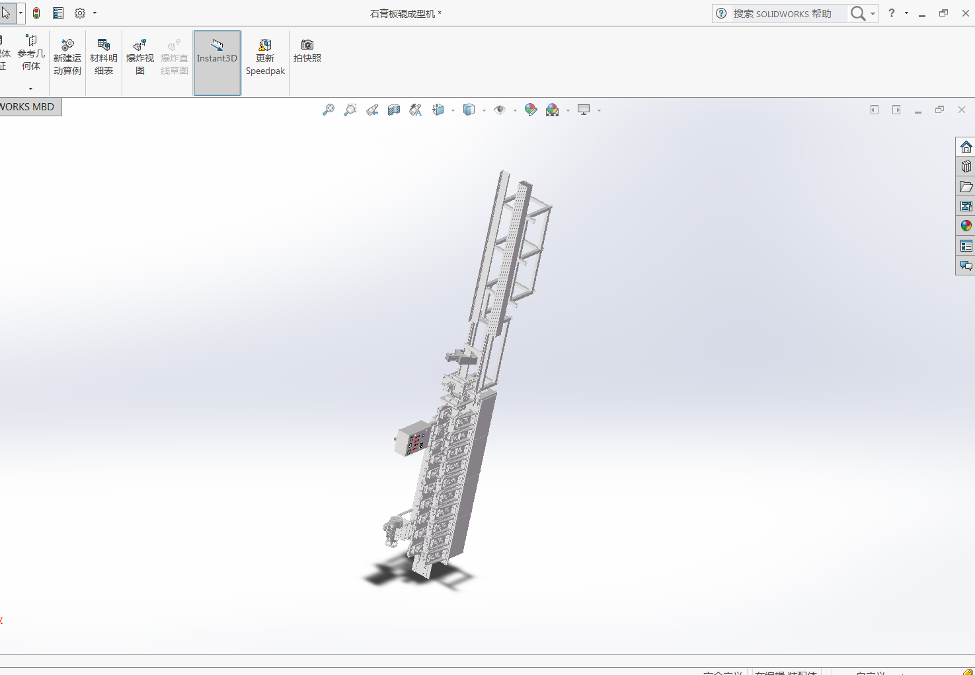Click the Rebuild traffic light icon
This screenshot has height=675, width=975.
(36, 13)
